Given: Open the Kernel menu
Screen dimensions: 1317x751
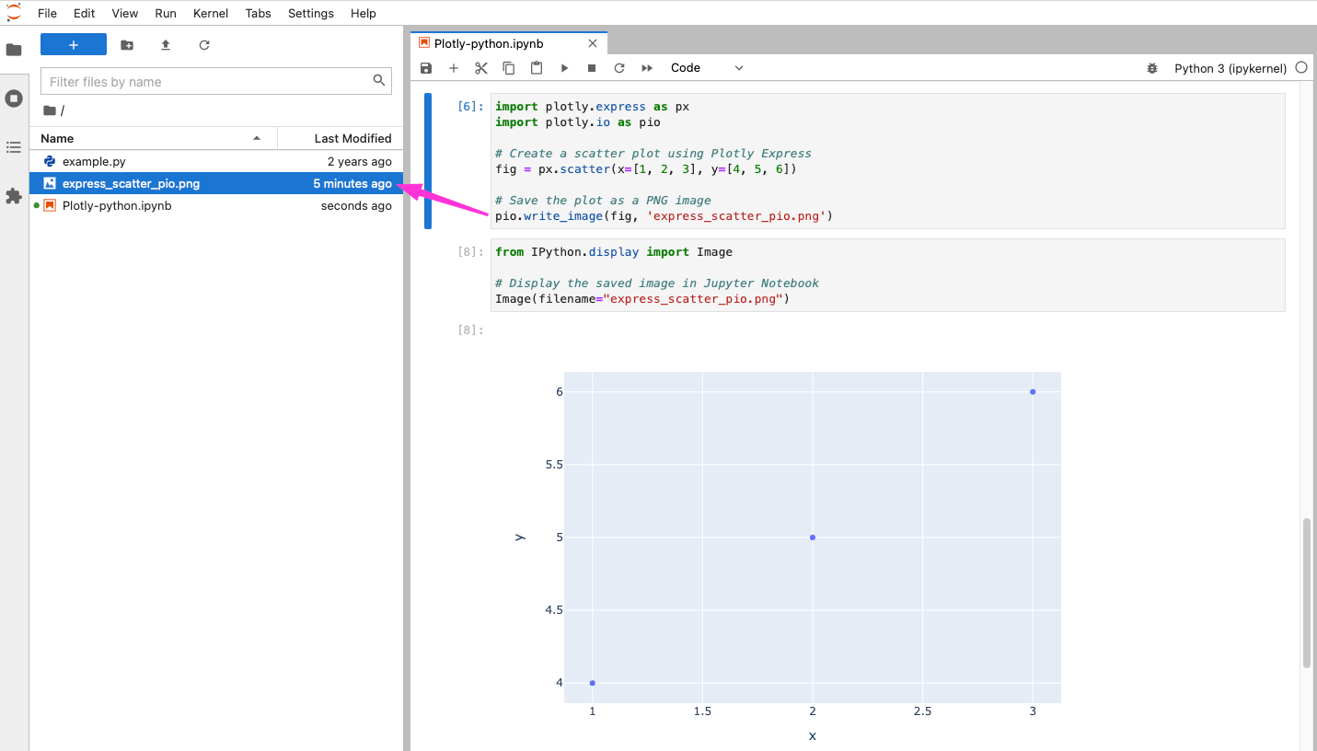Looking at the screenshot, I should (x=211, y=13).
